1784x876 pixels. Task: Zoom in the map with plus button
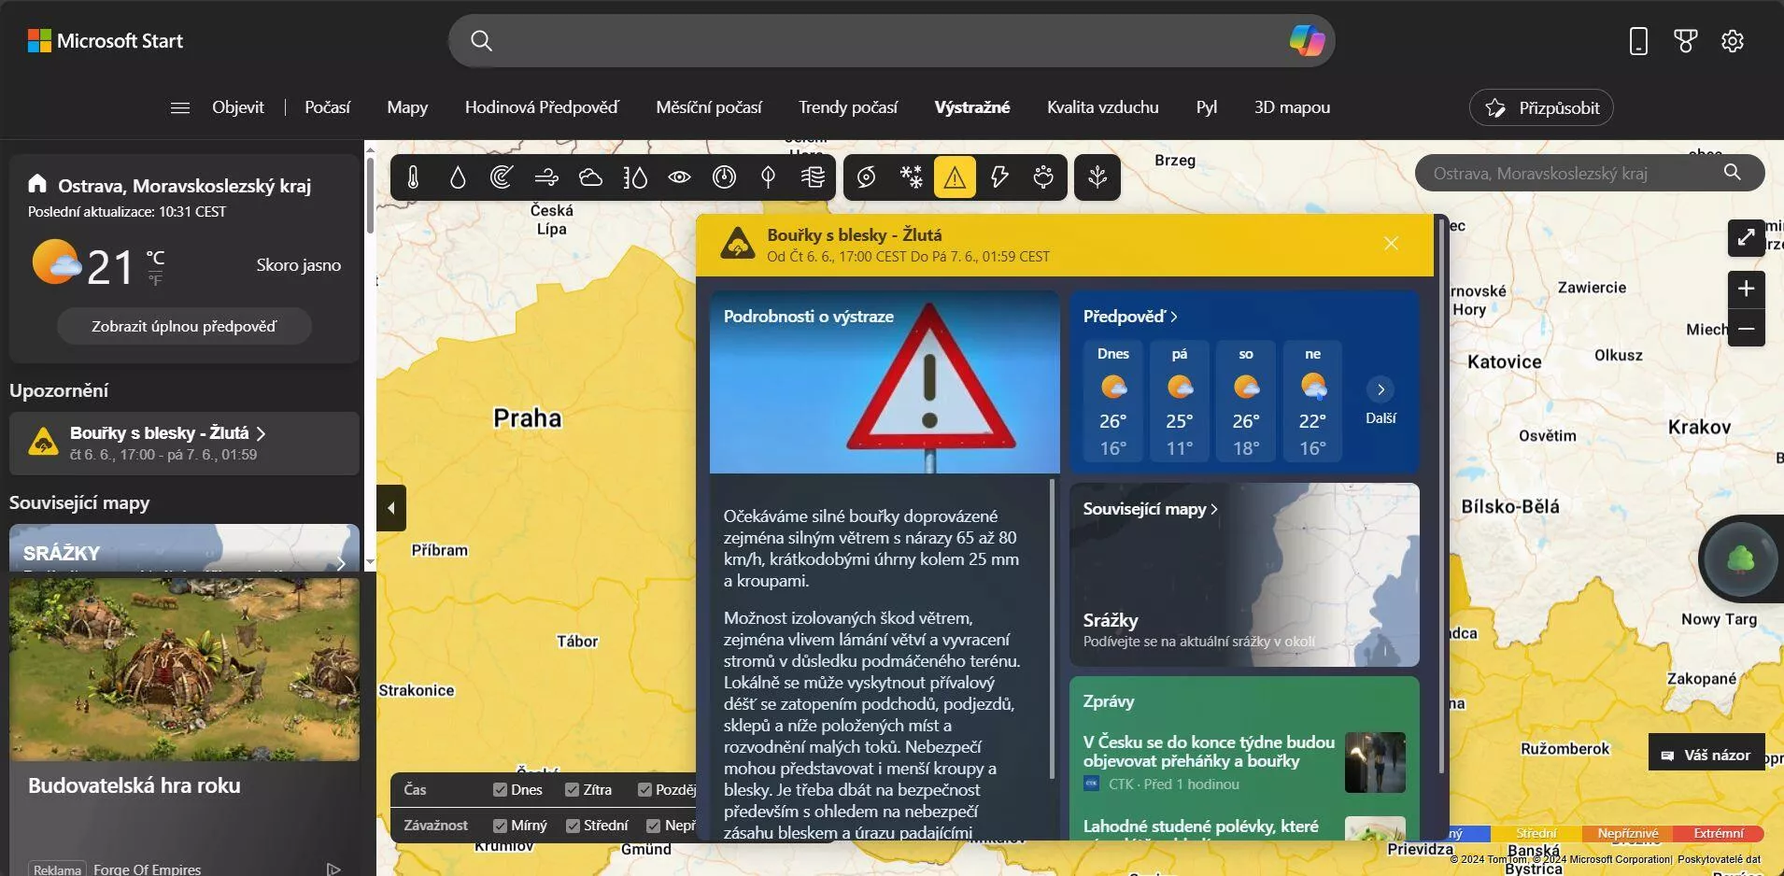1746,289
